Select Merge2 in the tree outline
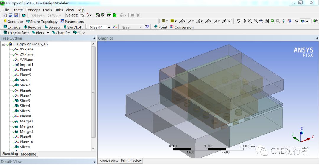The height and width of the screenshot is (165, 319). [x=27, y=126]
